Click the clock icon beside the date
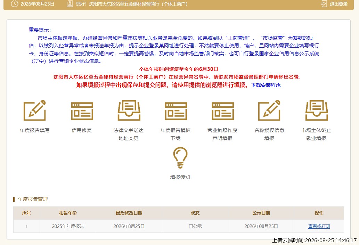Screen dimensions: 359x245 (15, 4)
